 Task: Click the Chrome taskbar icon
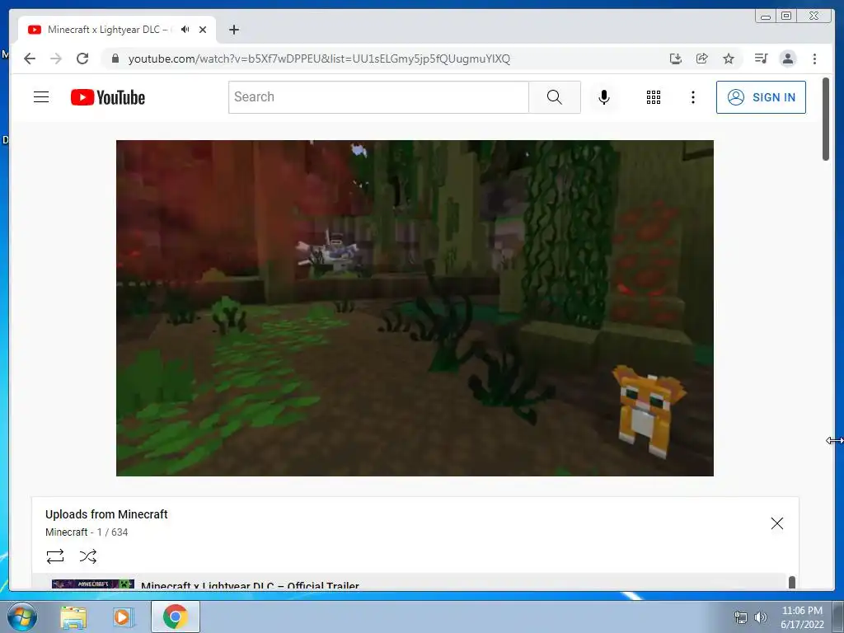pyautogui.click(x=175, y=617)
